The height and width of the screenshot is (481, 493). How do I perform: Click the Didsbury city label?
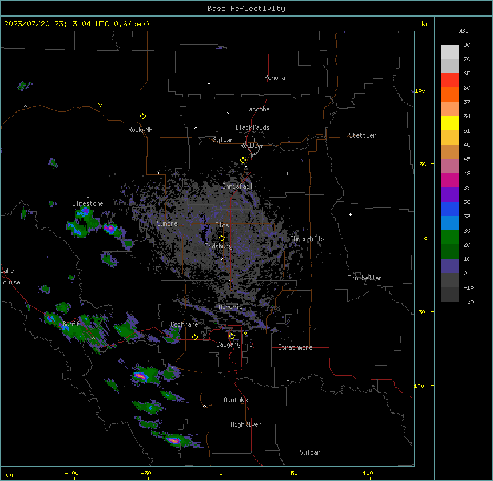pyautogui.click(x=219, y=246)
